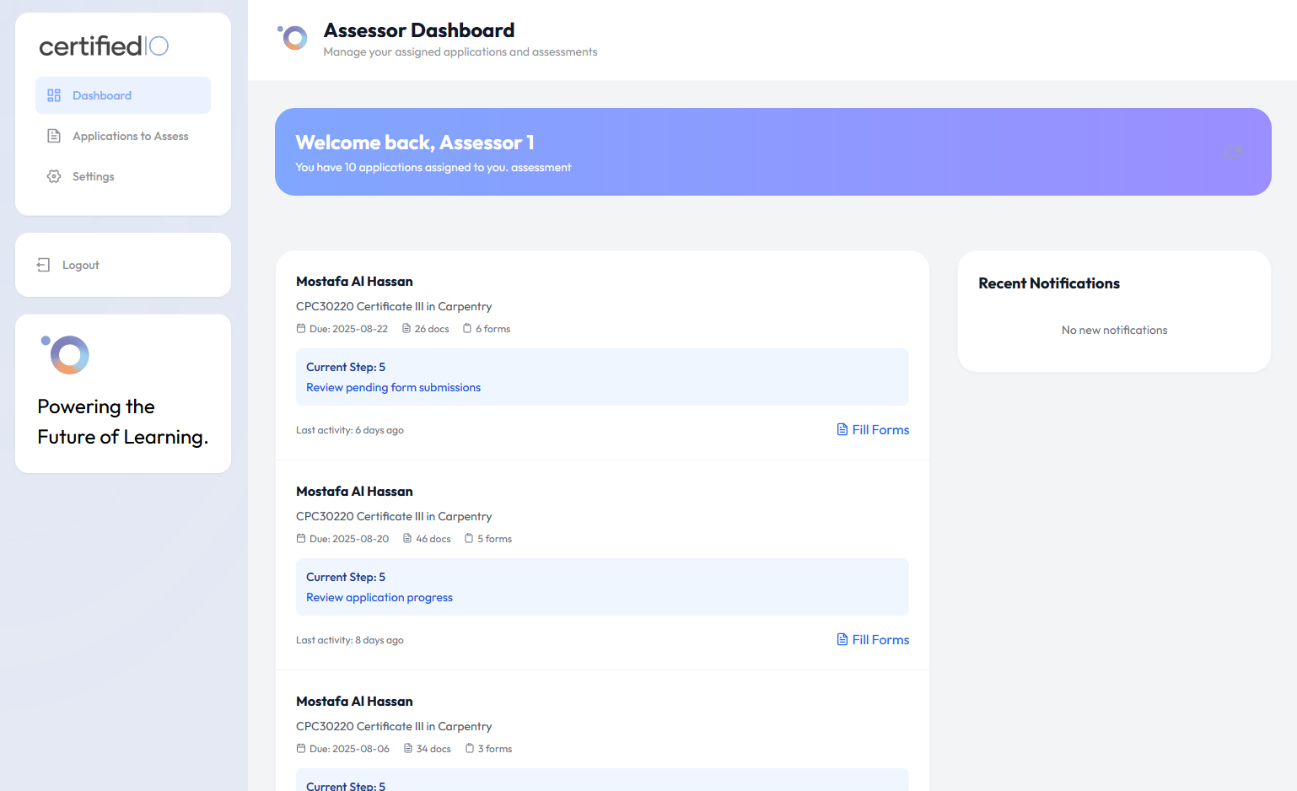Click the certifiedIO logo in sidebar
This screenshot has width=1297, height=791.
[104, 46]
